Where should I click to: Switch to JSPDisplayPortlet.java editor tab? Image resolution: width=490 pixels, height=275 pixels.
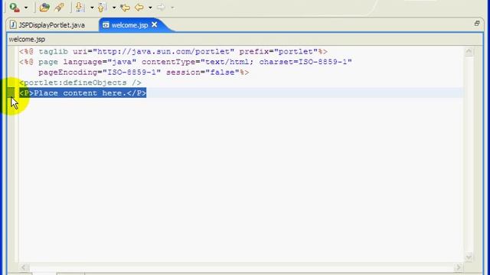click(51, 25)
